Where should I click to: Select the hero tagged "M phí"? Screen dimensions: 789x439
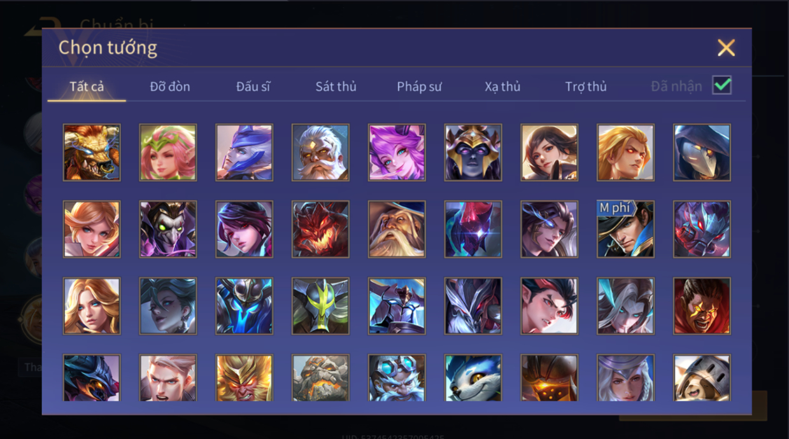point(625,229)
